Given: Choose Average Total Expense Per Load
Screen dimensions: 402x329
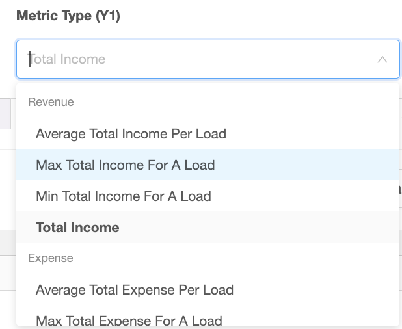Looking at the screenshot, I should (x=208, y=290).
